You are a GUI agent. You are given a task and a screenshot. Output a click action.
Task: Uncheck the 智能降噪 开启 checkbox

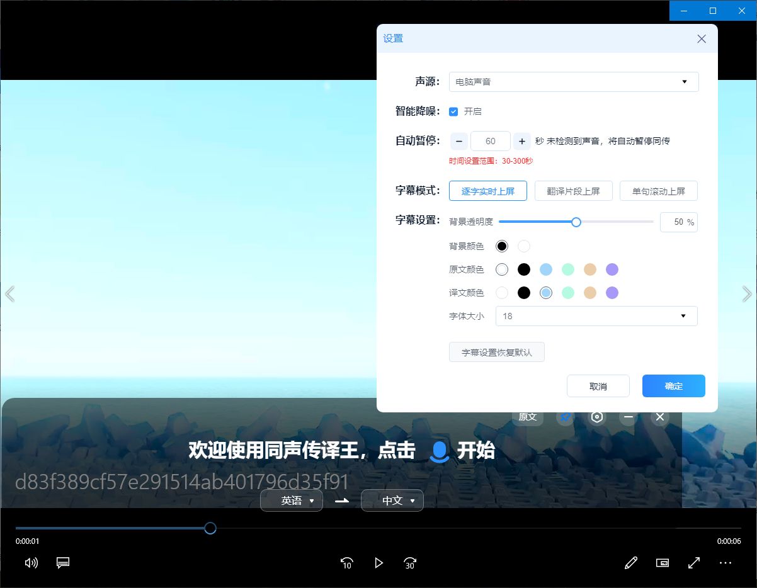coord(453,111)
